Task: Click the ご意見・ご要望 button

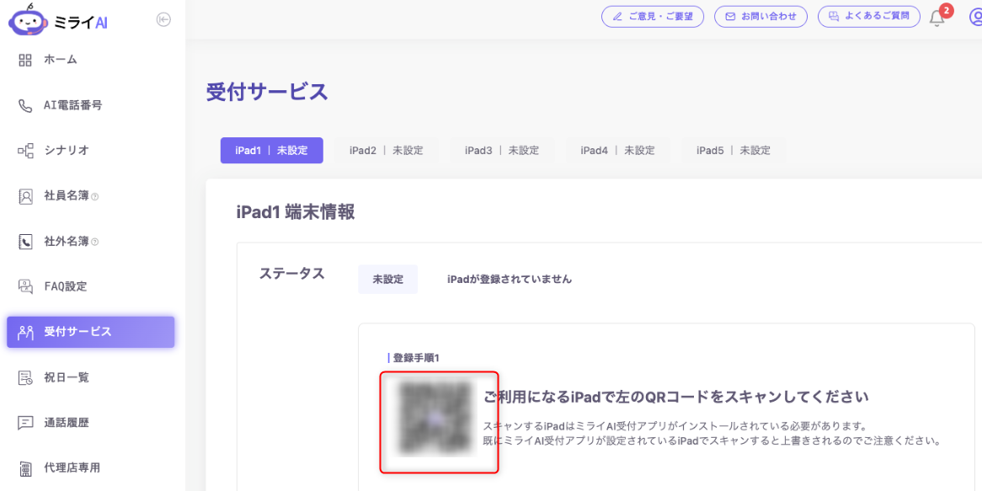Action: click(652, 17)
